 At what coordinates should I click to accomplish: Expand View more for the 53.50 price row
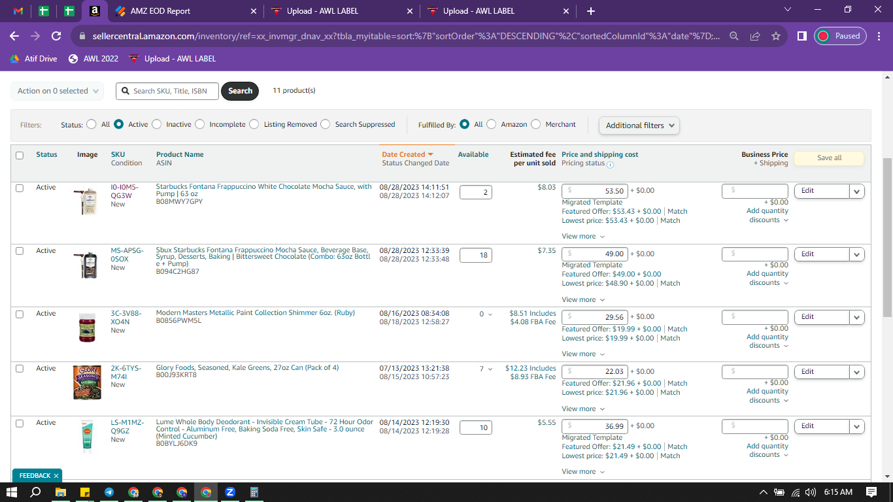coord(583,237)
